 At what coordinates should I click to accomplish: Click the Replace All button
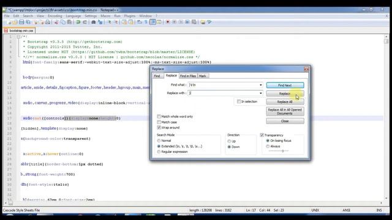pyautogui.click(x=285, y=102)
